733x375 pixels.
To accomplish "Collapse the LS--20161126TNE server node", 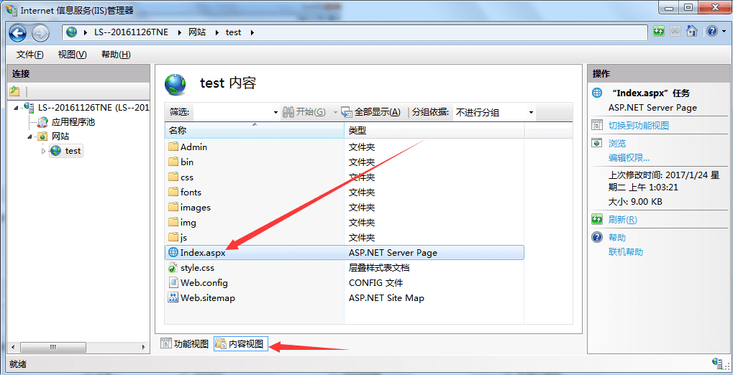I will (x=17, y=108).
